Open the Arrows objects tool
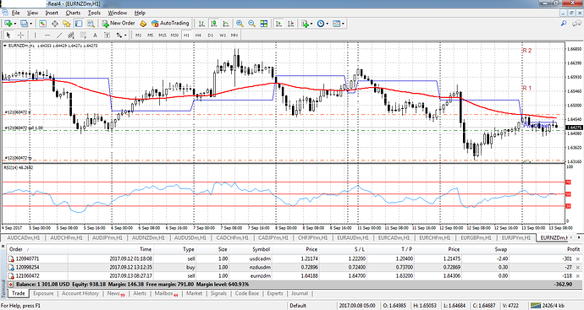Screen dimensions: 584x310 (119, 35)
